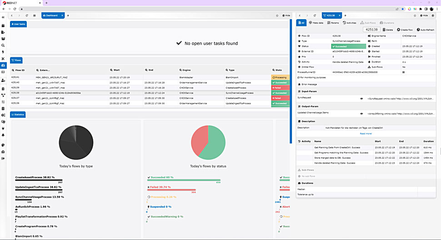Screen dimensions: 441x240
Task: Click the green Succeeded 60 % bar
Action: [x=184, y=180]
